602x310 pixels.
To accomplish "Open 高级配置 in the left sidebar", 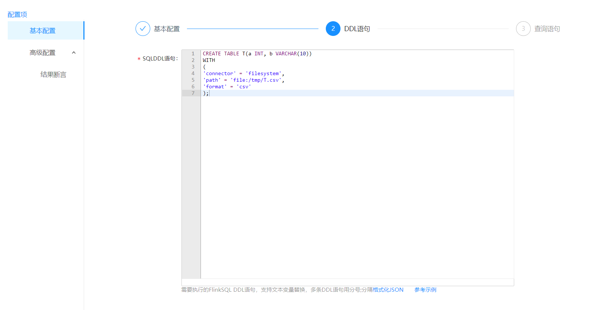I will [x=43, y=53].
